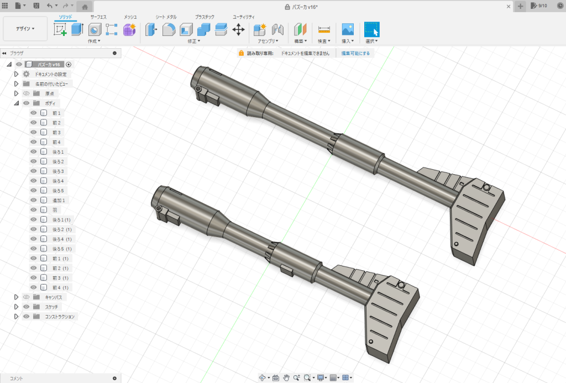The image size is (566, 383).
Task: Select the Move/Copy arrows tool
Action: coord(238,29)
